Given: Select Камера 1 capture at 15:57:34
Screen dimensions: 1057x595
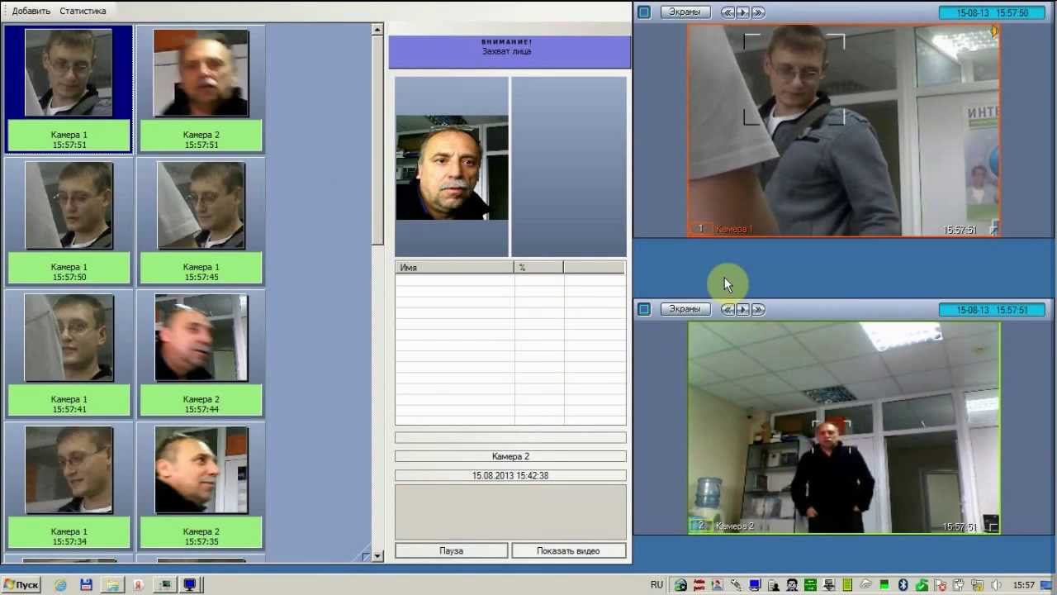Looking at the screenshot, I should (x=69, y=486).
